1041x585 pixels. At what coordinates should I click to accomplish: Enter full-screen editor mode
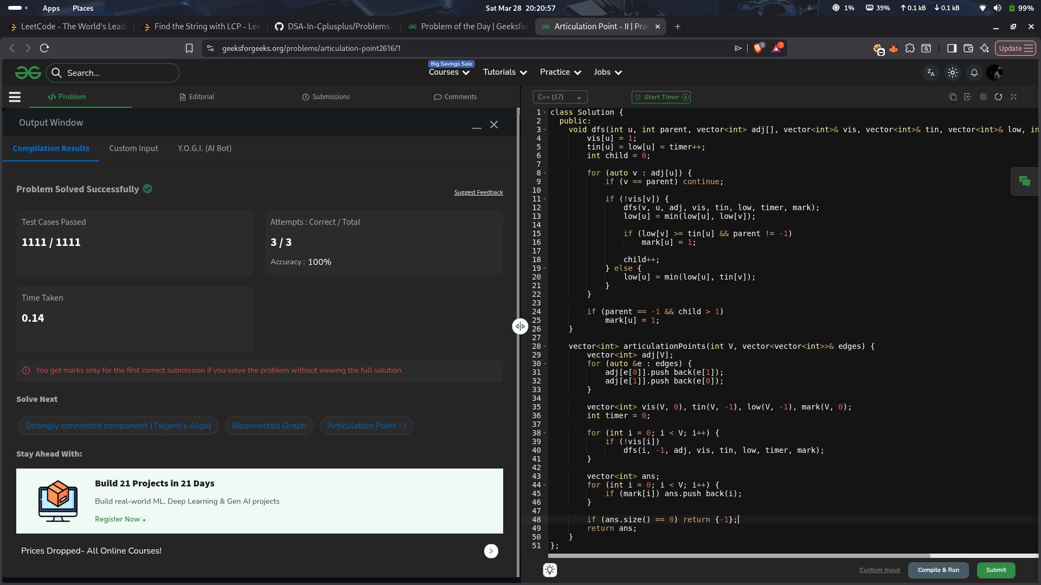point(1013,97)
